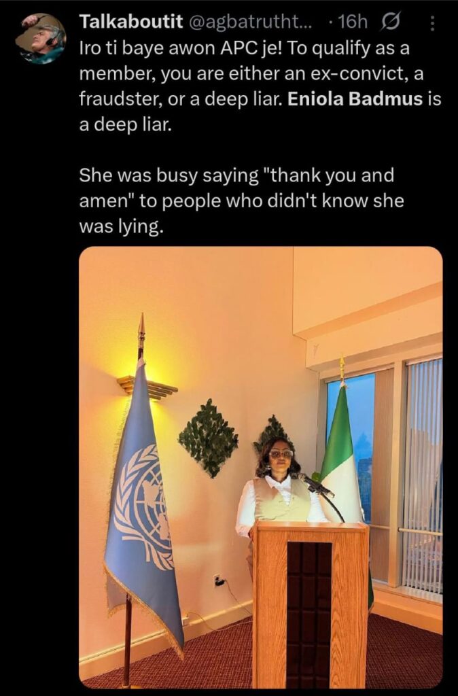
Task: Click the slashed-circle icon beside 16h
Action: click(391, 22)
